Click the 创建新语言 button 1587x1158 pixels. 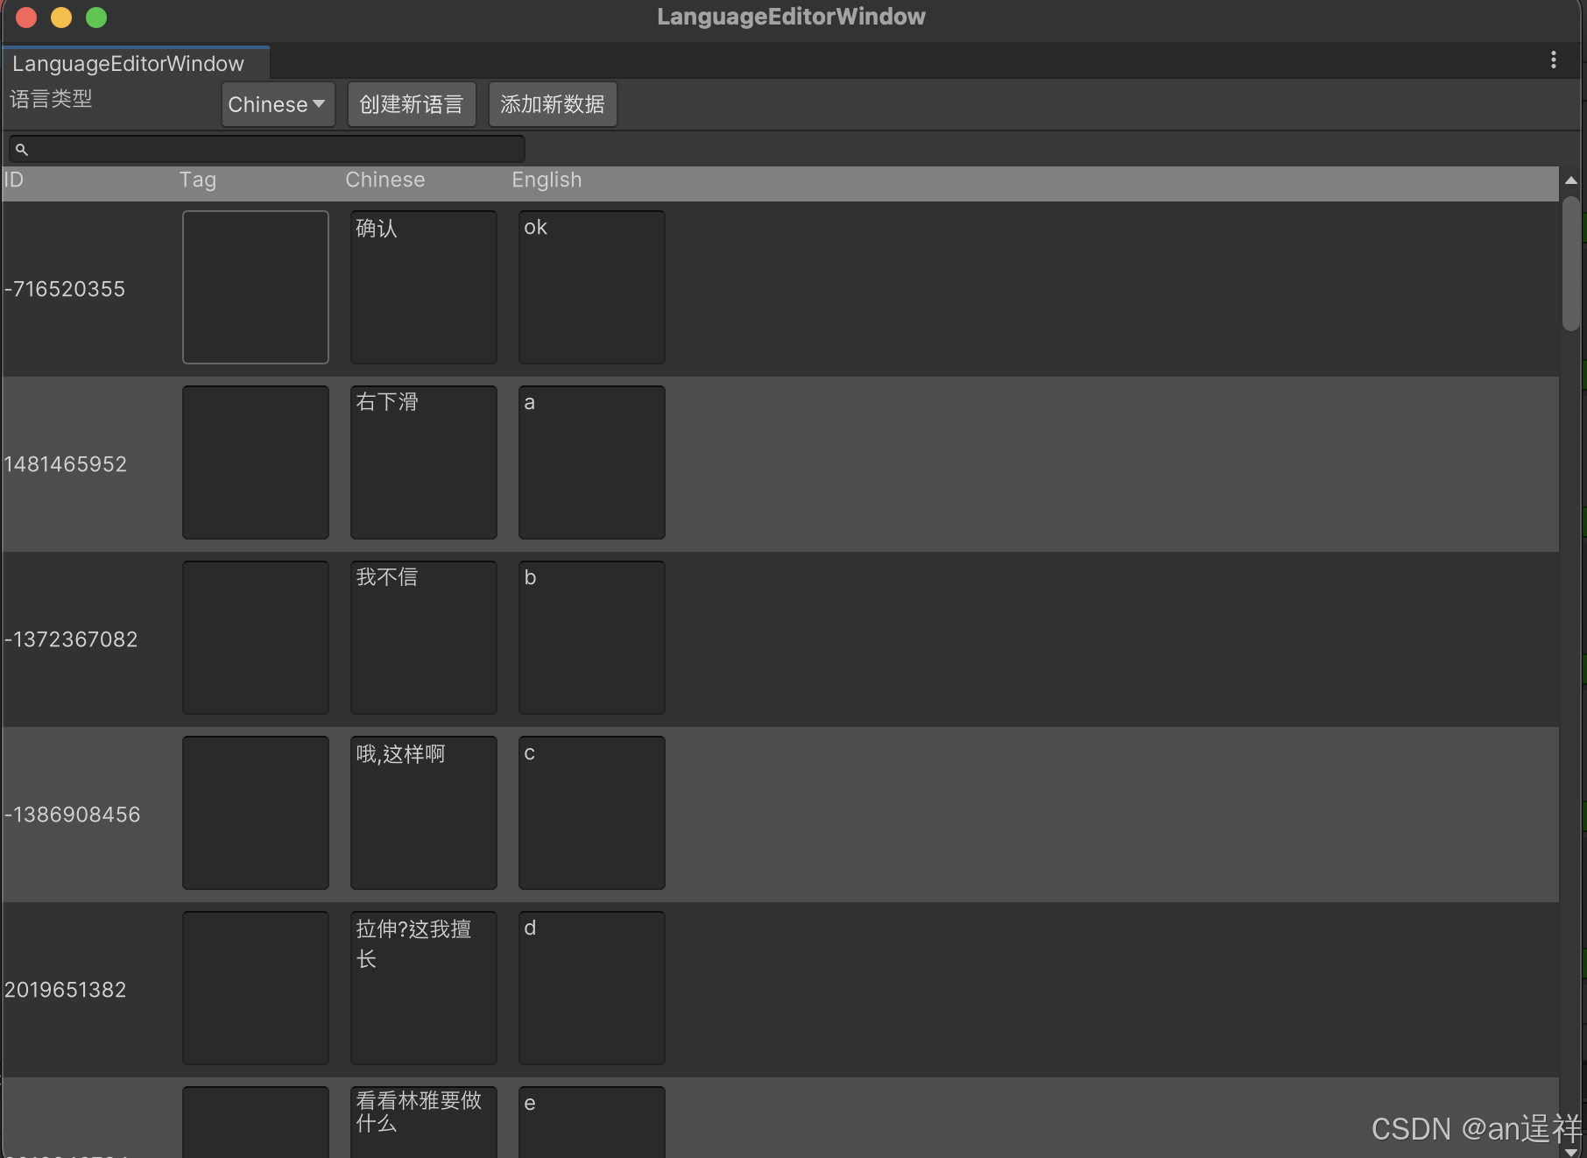pyautogui.click(x=411, y=104)
